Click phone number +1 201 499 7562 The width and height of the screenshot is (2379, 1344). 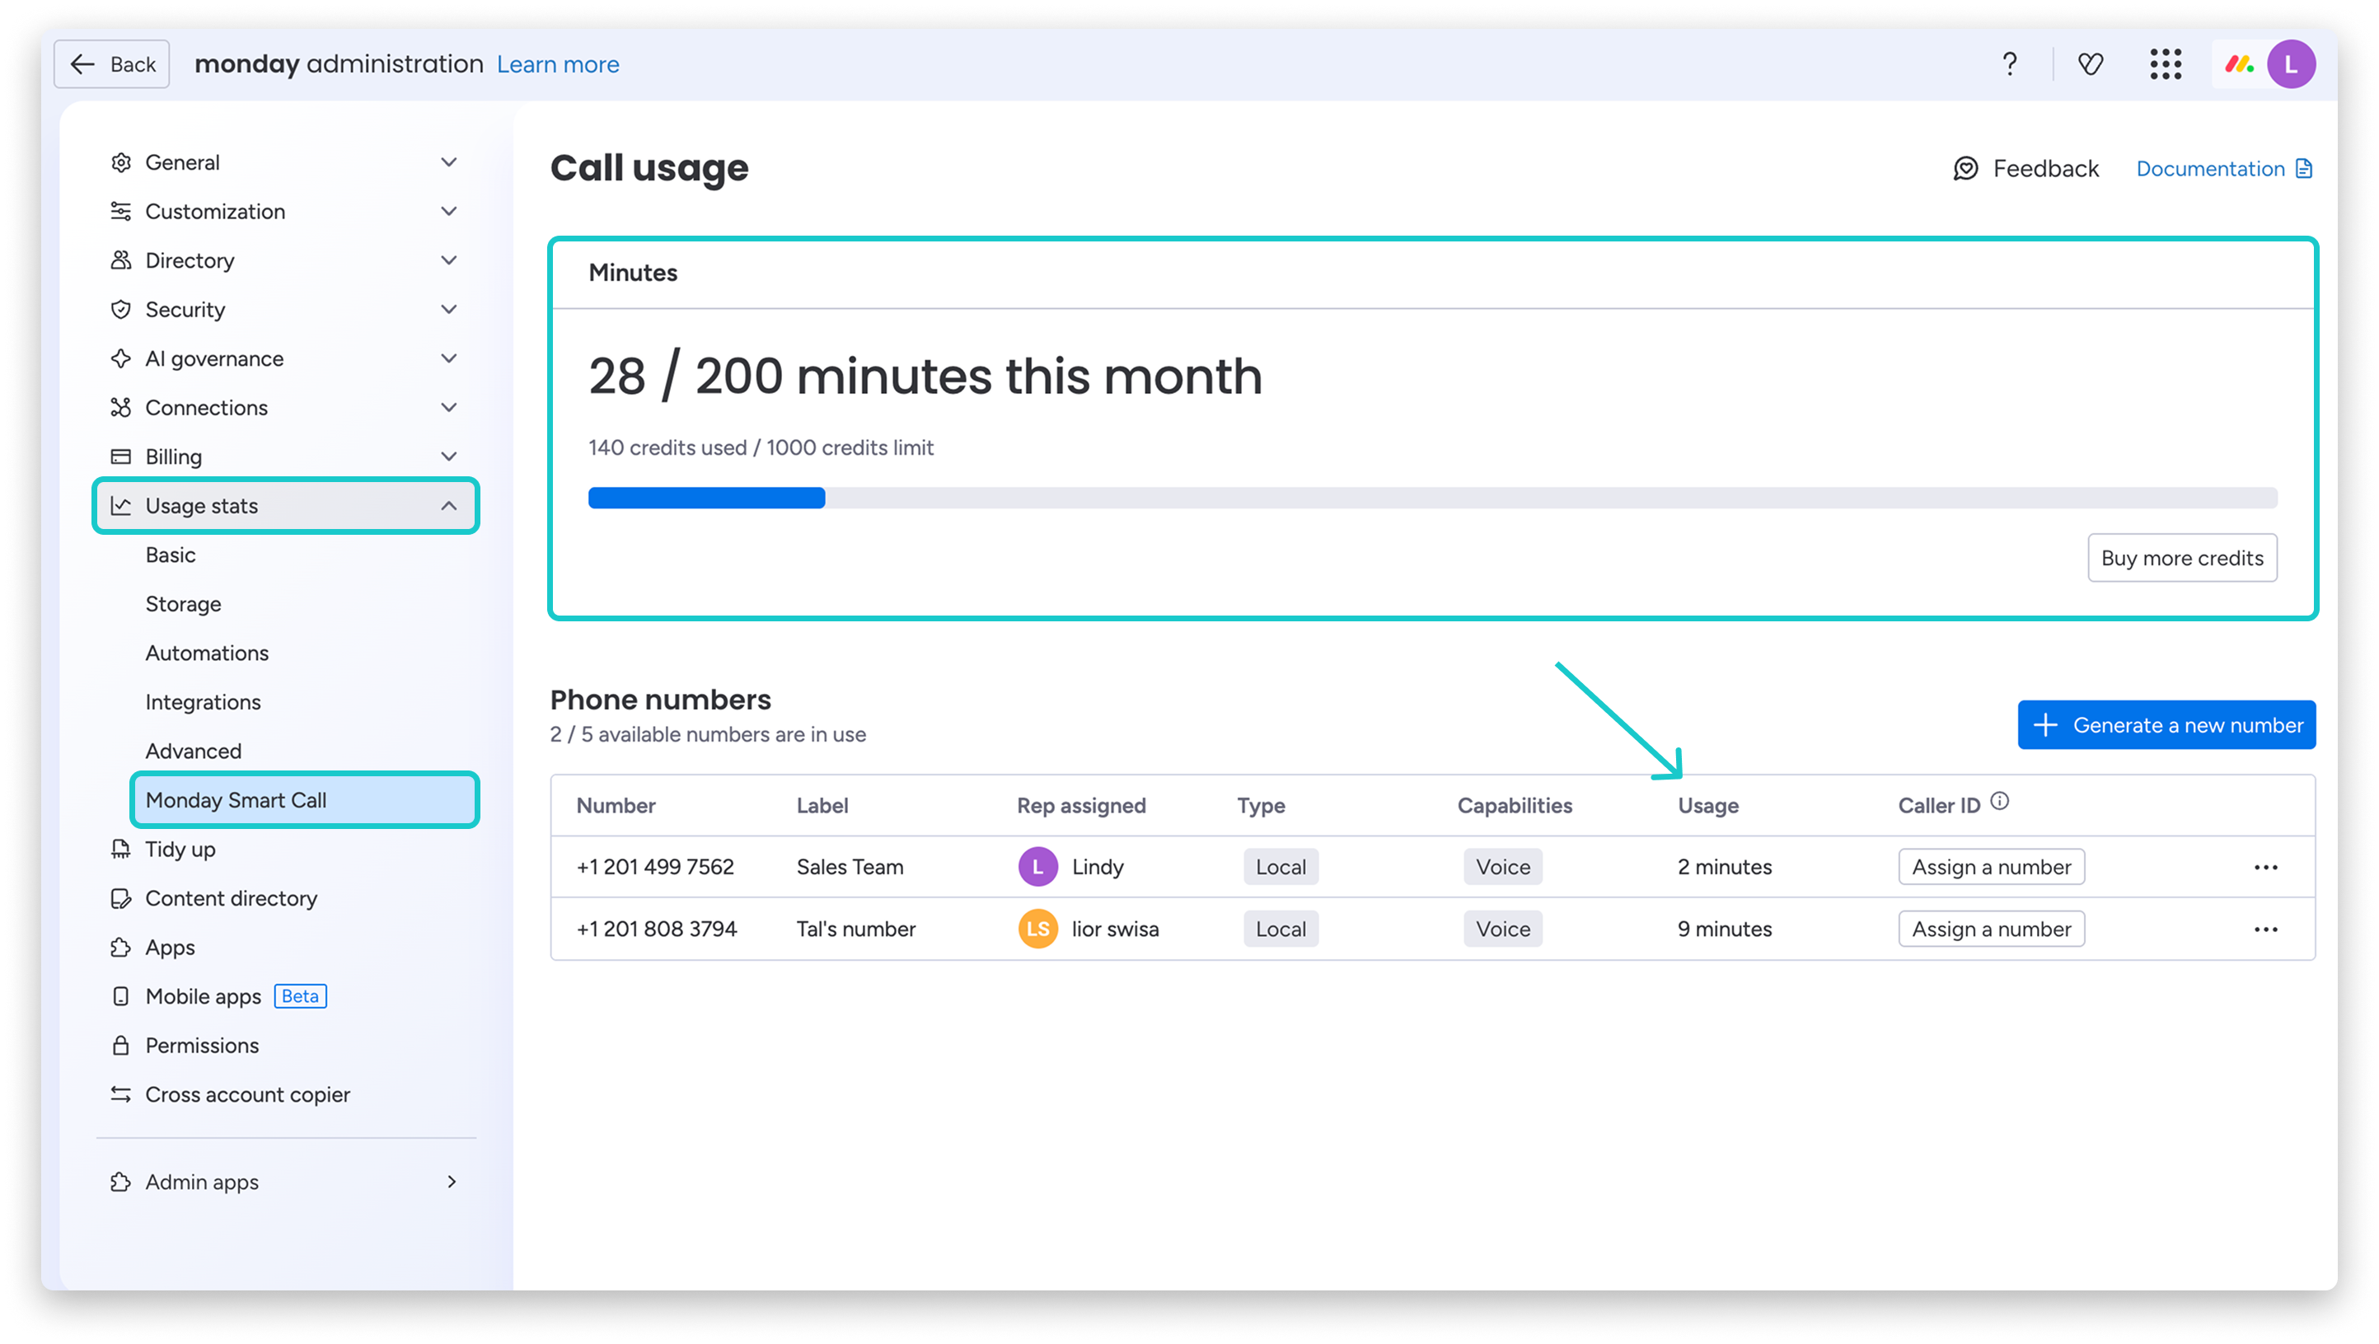click(655, 868)
